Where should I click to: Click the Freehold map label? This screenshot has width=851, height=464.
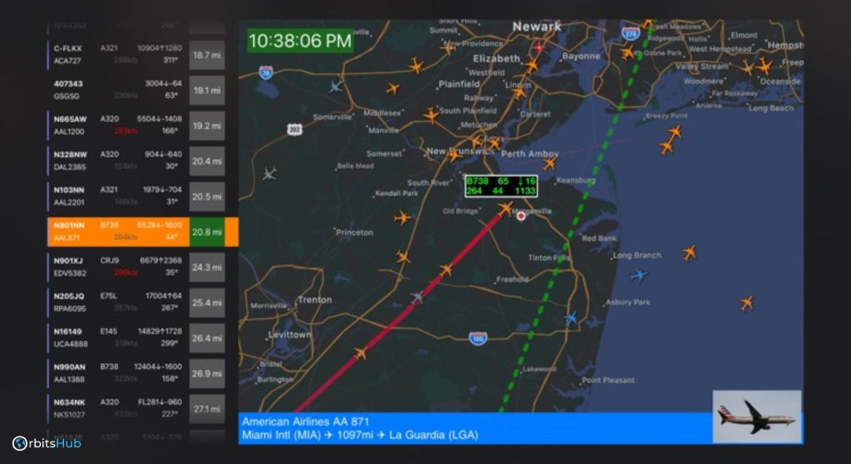coord(512,280)
